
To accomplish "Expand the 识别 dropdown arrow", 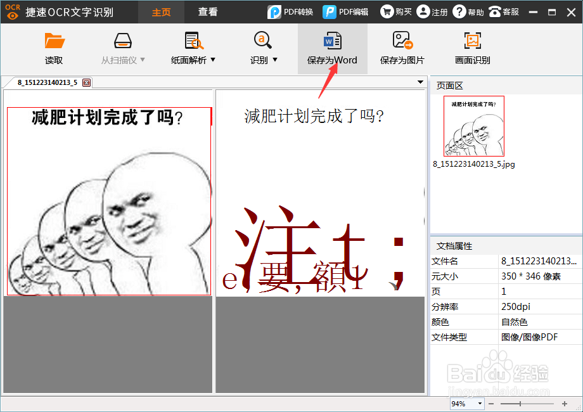I will pyautogui.click(x=275, y=60).
